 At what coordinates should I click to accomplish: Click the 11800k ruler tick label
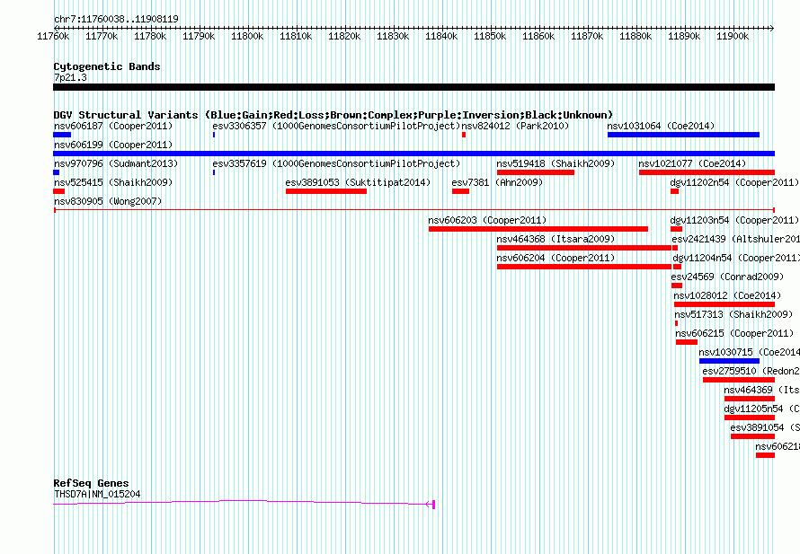[247, 36]
